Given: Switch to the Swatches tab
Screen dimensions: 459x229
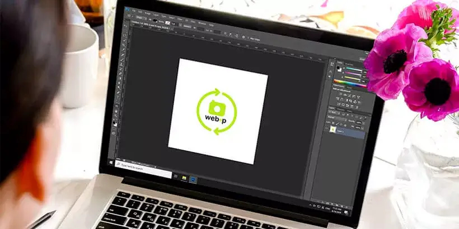Looking at the screenshot, I should coord(349,64).
